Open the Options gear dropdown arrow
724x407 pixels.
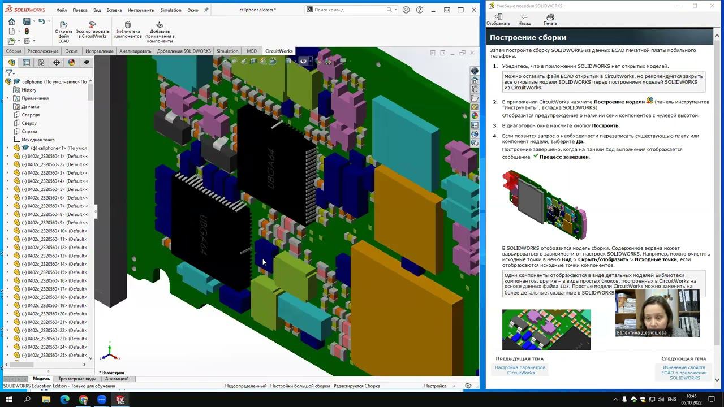pyautogui.click(x=34, y=41)
